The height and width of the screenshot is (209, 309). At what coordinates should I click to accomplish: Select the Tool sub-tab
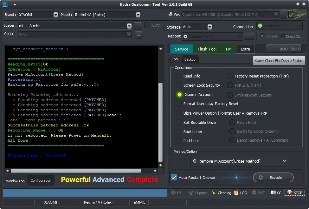(175, 59)
